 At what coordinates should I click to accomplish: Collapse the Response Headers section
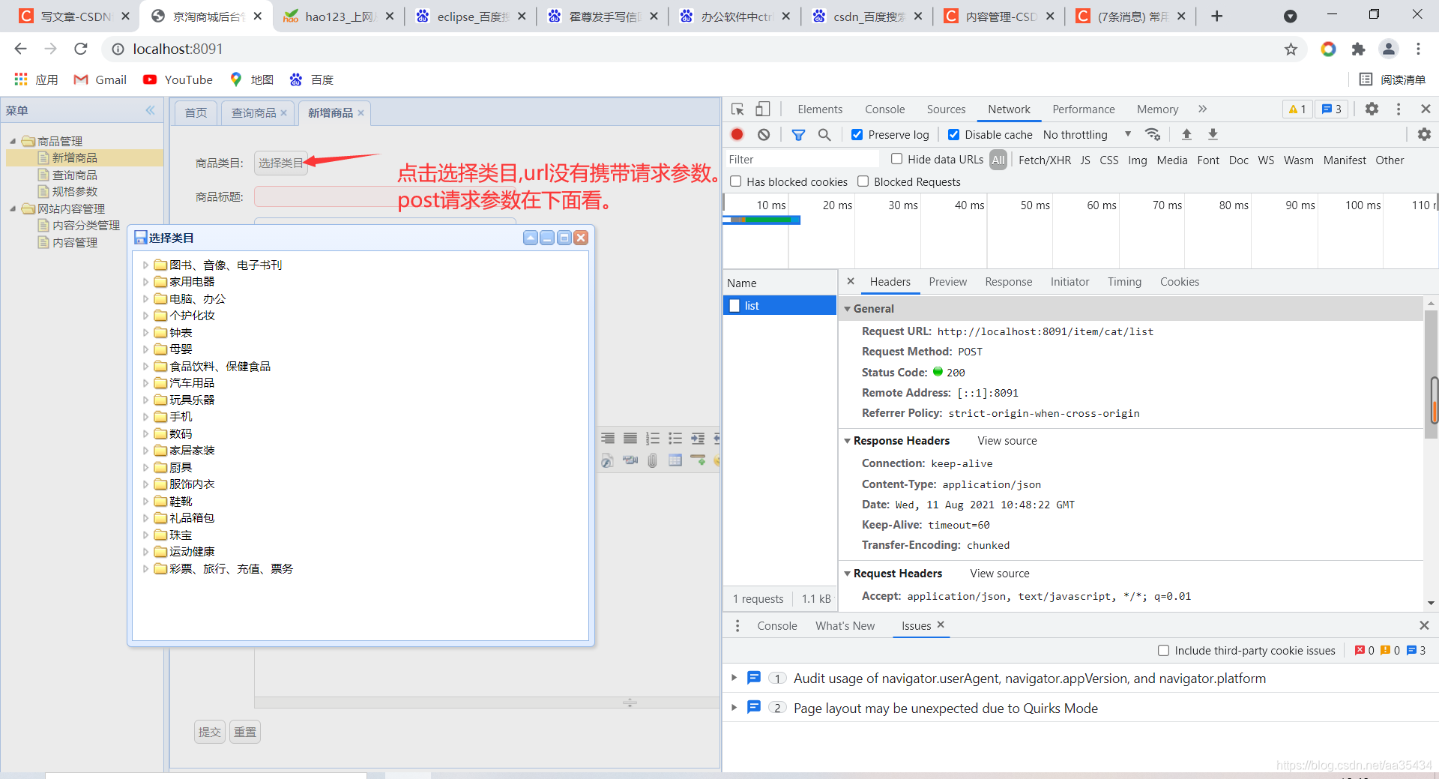[848, 441]
